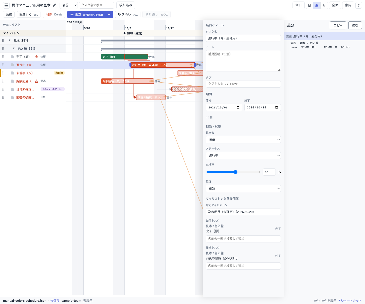Click the 進捗率 progress slider
Screen dimensions: 365x304
tap(233, 172)
